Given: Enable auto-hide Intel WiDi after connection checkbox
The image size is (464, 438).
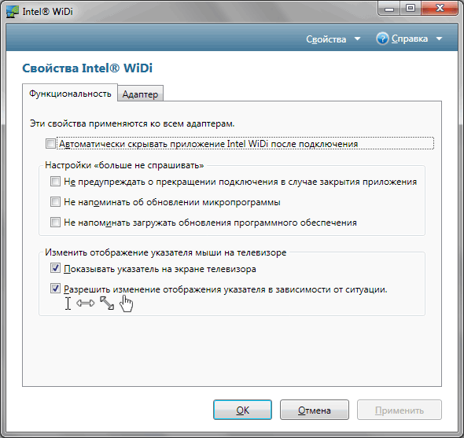Looking at the screenshot, I should tap(50, 144).
